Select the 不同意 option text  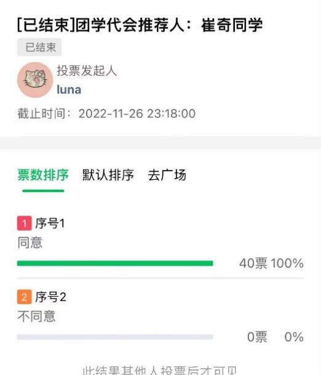pyautogui.click(x=36, y=316)
